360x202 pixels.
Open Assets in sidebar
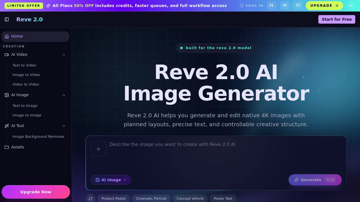pyautogui.click(x=35, y=147)
